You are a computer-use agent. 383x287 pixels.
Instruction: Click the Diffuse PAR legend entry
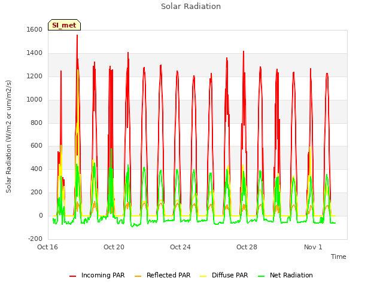224,275
